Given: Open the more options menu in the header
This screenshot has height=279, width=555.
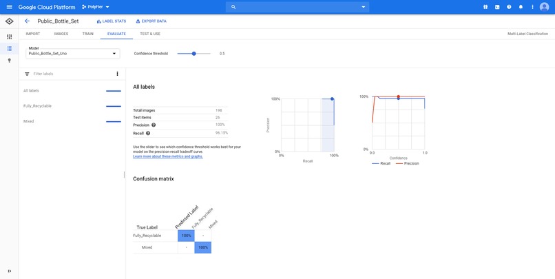Looking at the screenshot, I should click(532, 7).
